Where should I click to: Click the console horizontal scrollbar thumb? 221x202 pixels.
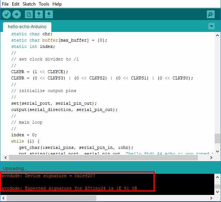[52, 198]
